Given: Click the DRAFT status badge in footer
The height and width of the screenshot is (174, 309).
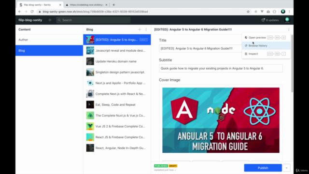Looking at the screenshot, I should tap(173, 166).
